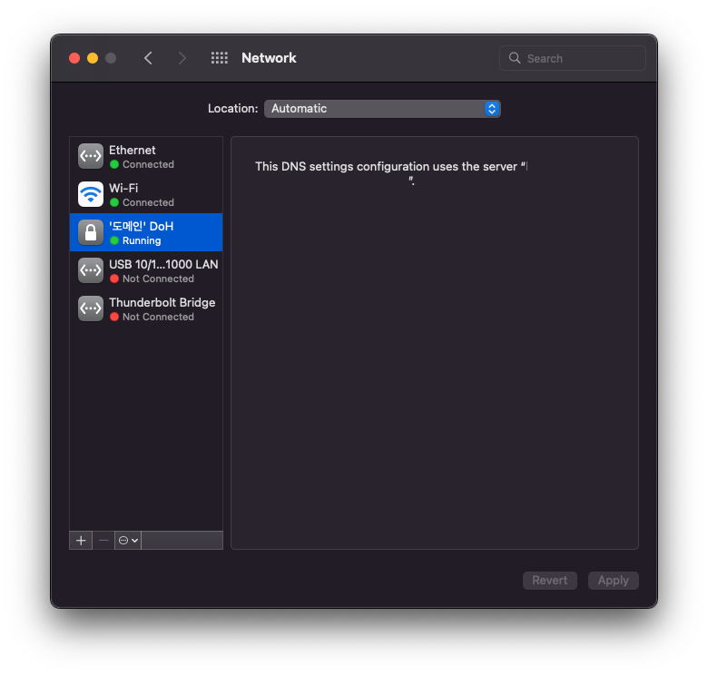Screen dimensions: 708x675
Task: Focus the Search text field
Action: pos(581,58)
